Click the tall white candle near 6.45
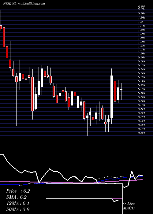The image size is (153, 214). click(112, 97)
